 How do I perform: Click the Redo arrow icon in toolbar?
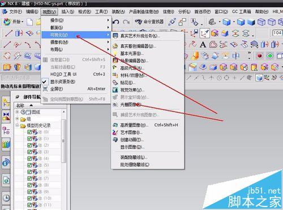coord(126,22)
